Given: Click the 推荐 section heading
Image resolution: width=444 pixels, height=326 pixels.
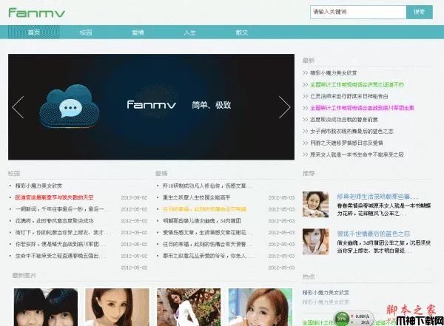Looking at the screenshot, I should pyautogui.click(x=309, y=173).
